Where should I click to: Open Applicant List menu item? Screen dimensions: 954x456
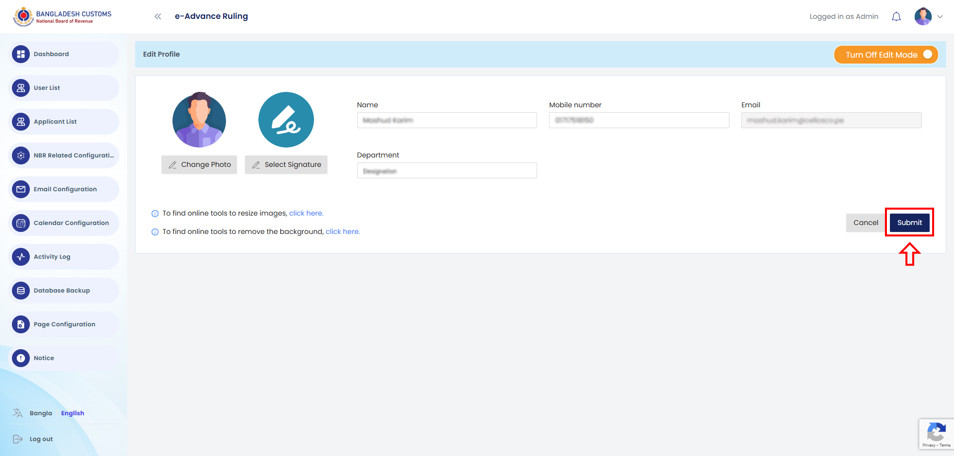[64, 122]
